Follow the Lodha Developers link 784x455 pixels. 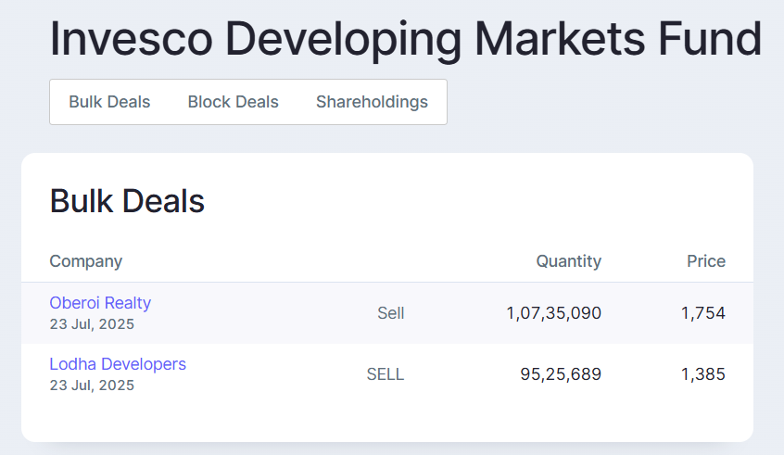coord(118,364)
